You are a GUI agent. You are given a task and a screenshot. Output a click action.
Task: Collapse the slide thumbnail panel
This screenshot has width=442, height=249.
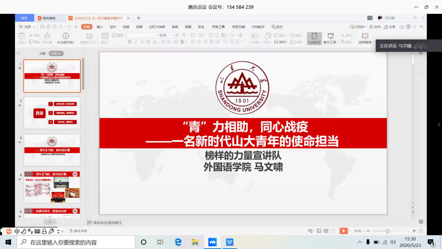[x=18, y=53]
